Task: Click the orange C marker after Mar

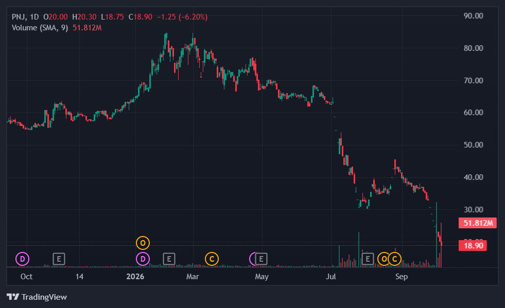Action: point(212,259)
